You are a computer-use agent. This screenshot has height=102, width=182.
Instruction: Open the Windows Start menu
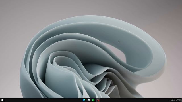coord(2,100)
